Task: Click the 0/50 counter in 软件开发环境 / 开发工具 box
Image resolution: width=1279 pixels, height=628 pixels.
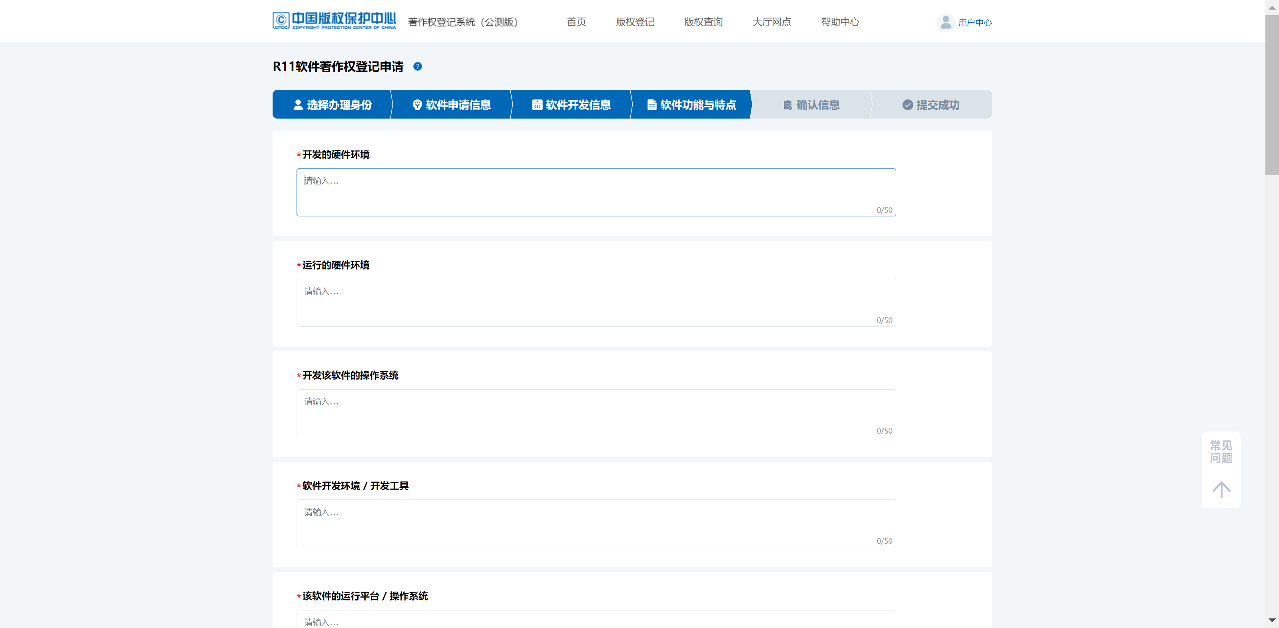Action: (x=884, y=541)
